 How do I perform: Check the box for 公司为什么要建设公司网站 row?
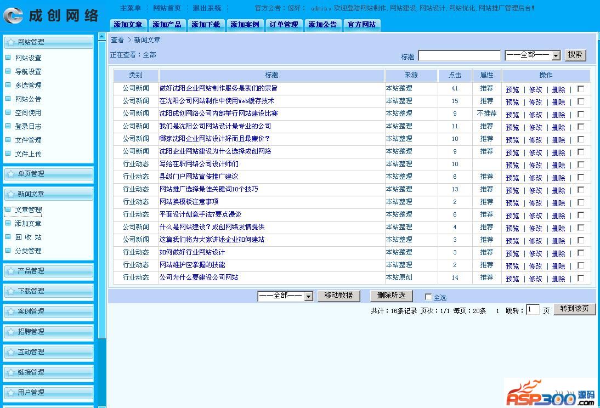click(x=581, y=278)
